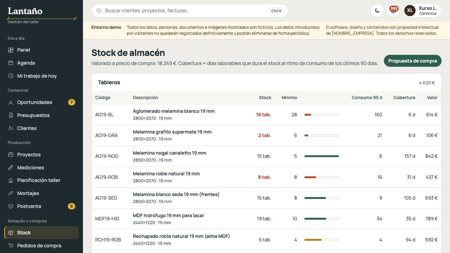Toggle dark mode with the moon button
The width and height of the screenshot is (450, 253).
(x=377, y=11)
